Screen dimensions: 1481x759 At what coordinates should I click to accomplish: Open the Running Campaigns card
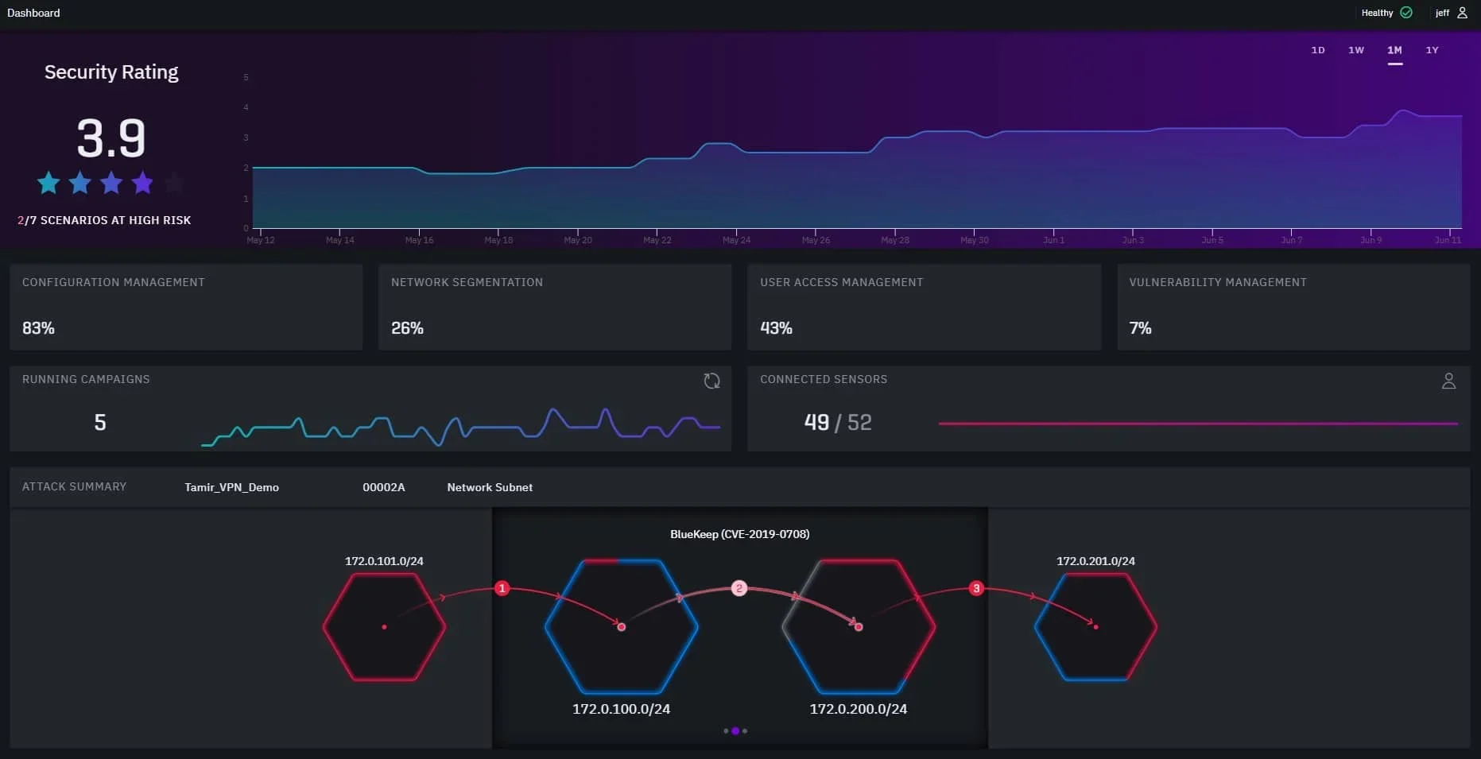370,409
